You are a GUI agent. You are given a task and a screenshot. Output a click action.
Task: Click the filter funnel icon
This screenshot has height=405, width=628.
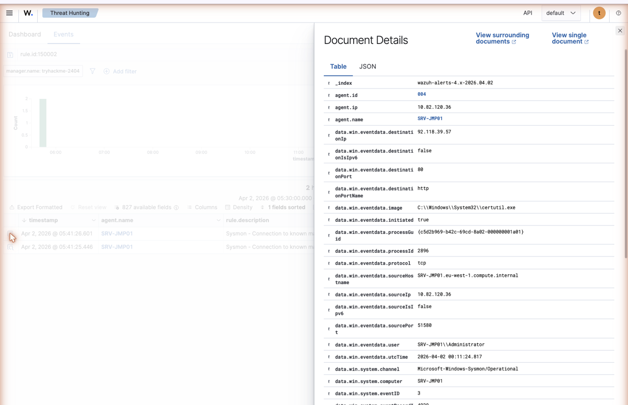[93, 71]
